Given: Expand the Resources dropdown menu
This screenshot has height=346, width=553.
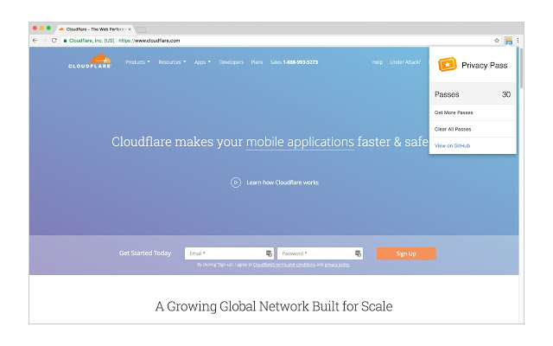Looking at the screenshot, I should [x=172, y=62].
